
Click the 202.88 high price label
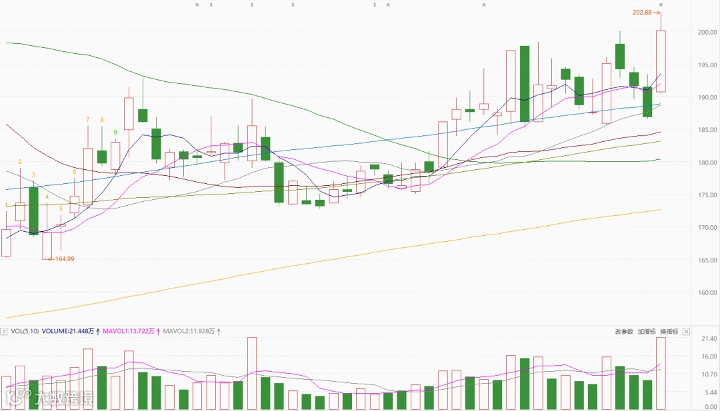[x=642, y=13]
